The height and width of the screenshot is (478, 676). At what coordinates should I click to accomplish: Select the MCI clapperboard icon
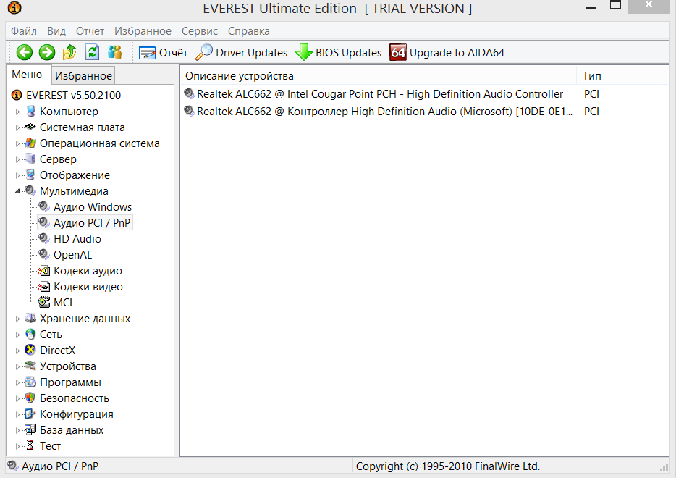click(x=44, y=302)
